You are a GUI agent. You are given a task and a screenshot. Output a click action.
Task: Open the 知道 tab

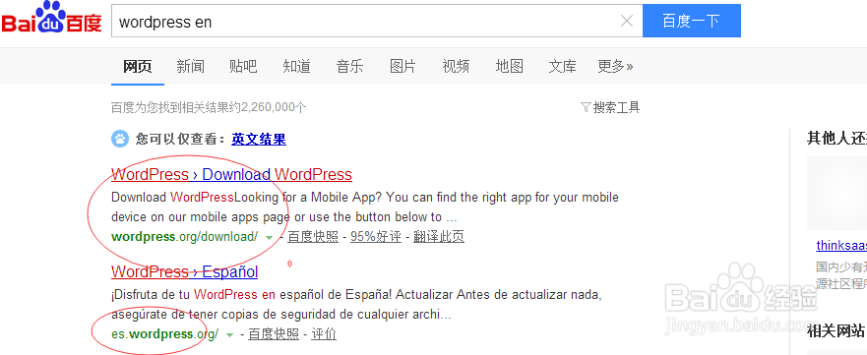pyautogui.click(x=296, y=67)
